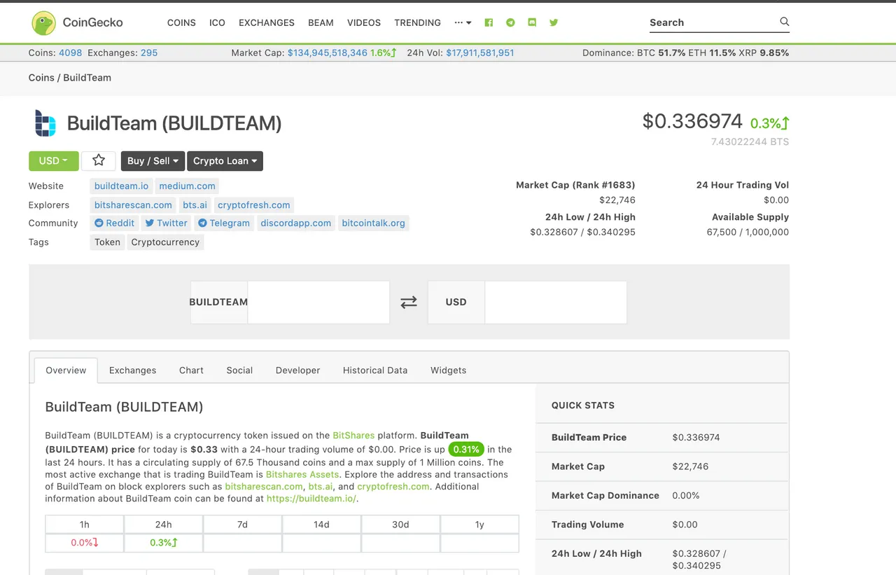Click the search magnifier icon
896x575 pixels.
tap(784, 22)
